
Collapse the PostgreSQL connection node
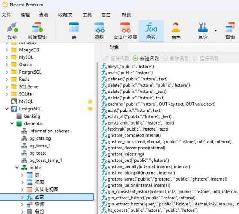[7, 109]
